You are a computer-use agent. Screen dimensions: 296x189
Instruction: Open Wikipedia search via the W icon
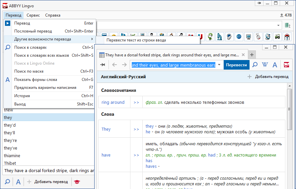coord(264,65)
